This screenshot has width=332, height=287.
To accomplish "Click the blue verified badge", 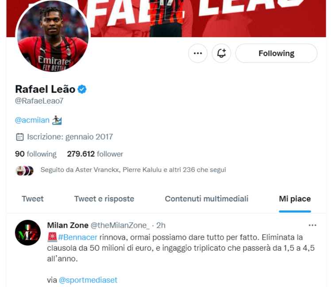I will (82, 89).
